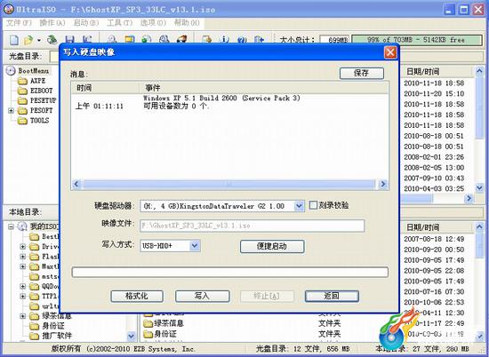The image size is (489, 357).
Task: Click the date entry 2010-11-20 15:10
Action: coord(434,93)
